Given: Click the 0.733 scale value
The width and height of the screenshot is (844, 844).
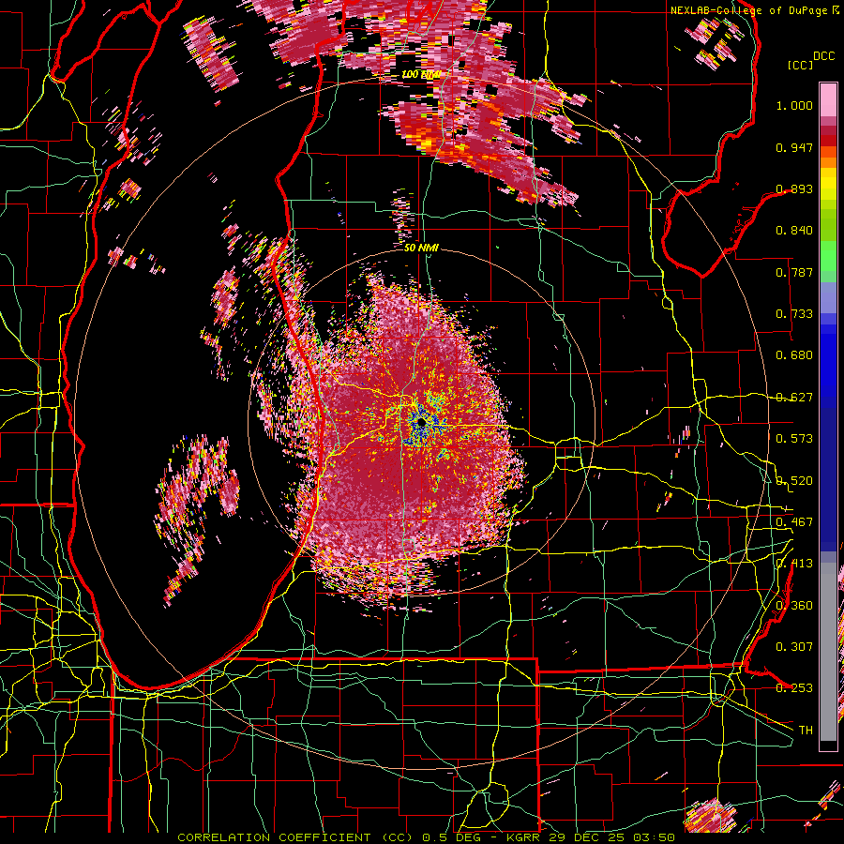Looking at the screenshot, I should pos(794,314).
